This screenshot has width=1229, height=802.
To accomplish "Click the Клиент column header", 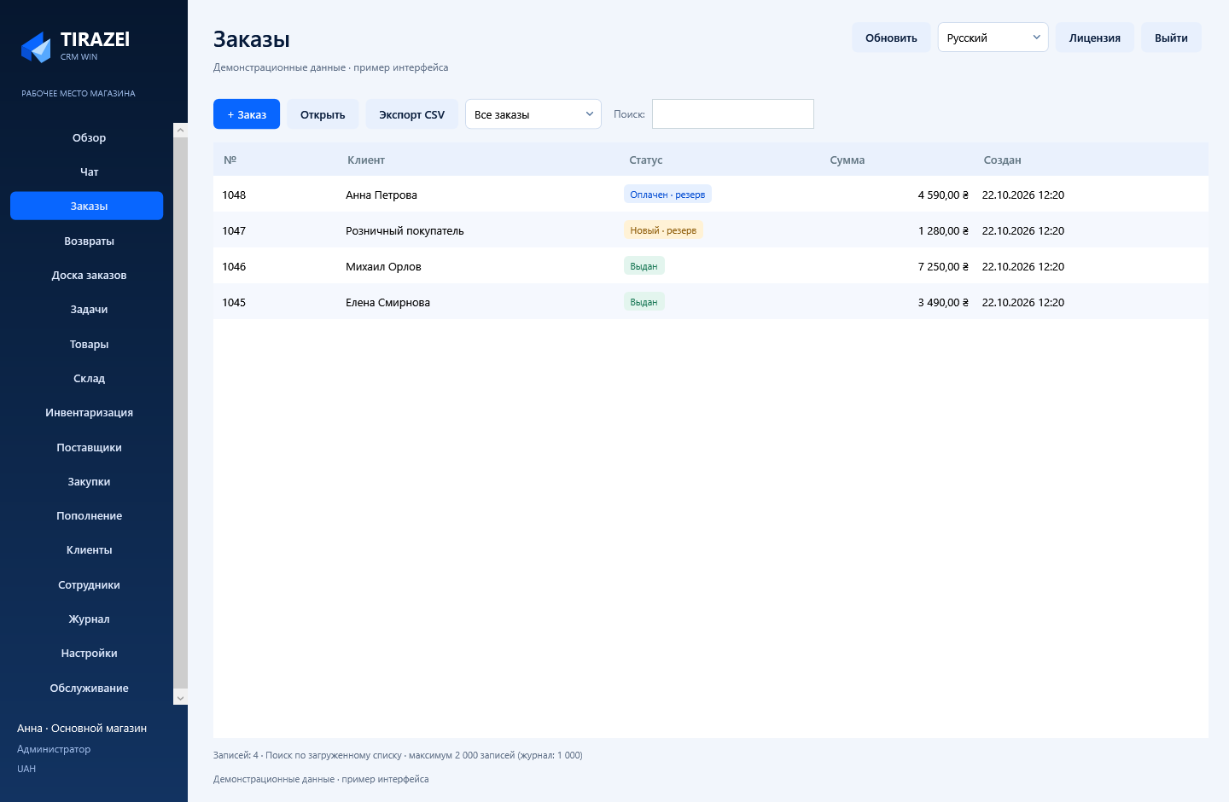I will 366,160.
